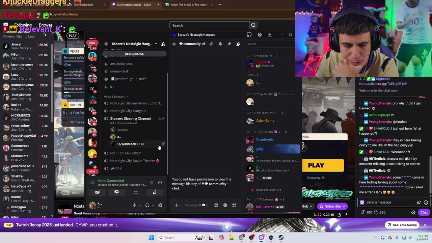Image resolution: width=432 pixels, height=243 pixels.
Task: Expand microphone input options arrow
Action: pos(140,205)
